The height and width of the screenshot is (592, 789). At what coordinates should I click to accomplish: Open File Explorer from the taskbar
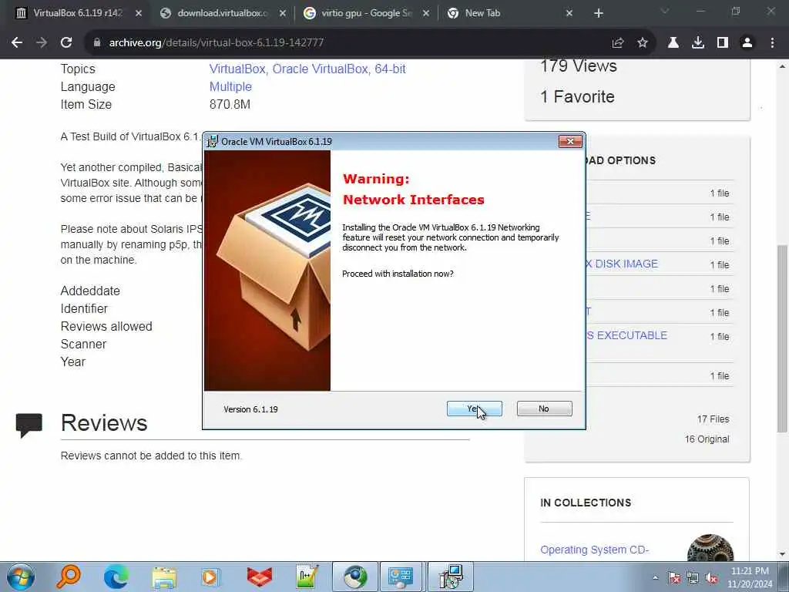click(x=164, y=577)
